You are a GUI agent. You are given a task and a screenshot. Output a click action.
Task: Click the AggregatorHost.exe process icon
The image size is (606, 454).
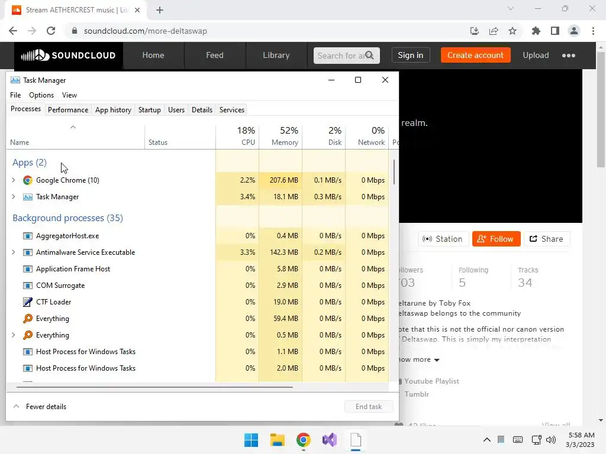27,236
